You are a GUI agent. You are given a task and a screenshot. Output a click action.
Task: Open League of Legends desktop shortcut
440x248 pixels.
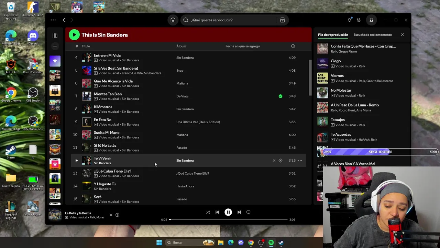tap(11, 210)
